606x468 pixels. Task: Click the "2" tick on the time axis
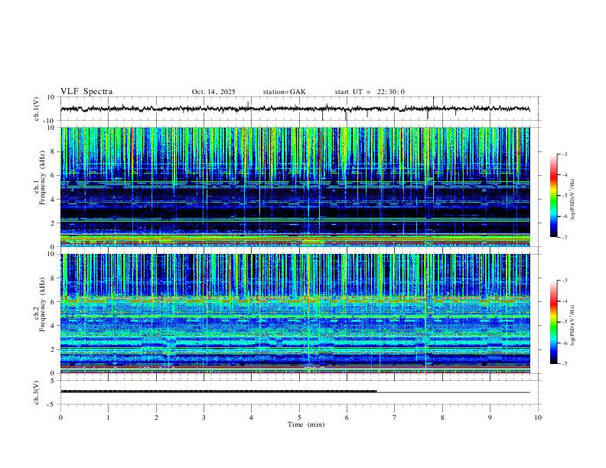pos(156,418)
